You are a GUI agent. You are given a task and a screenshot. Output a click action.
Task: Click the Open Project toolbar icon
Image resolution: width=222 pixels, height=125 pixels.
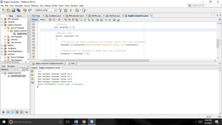coord(13,10)
